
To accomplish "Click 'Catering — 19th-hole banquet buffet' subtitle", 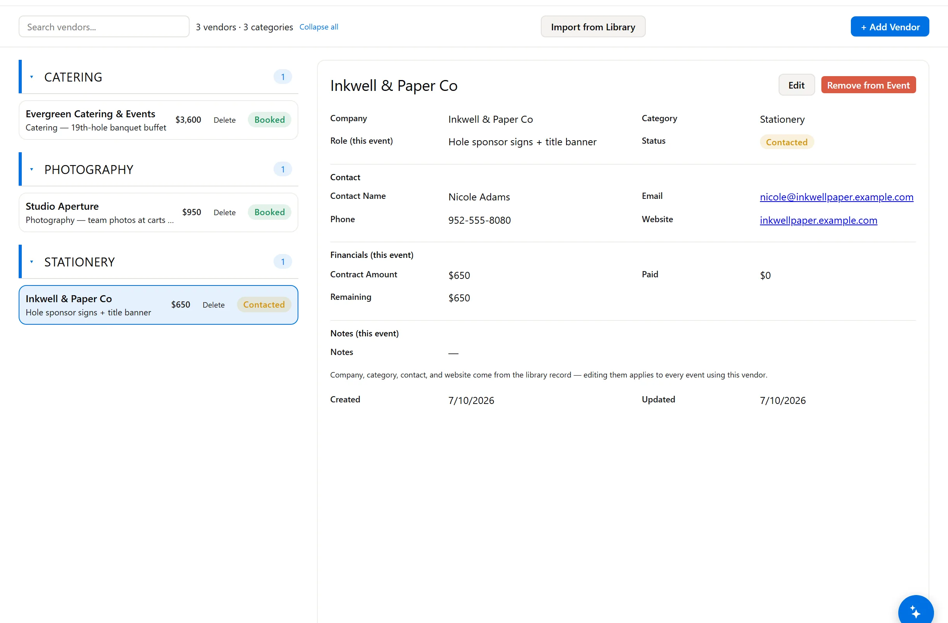I will click(96, 127).
